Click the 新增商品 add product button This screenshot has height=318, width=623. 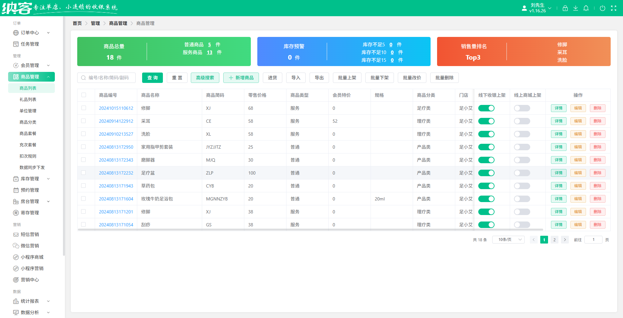pyautogui.click(x=241, y=78)
